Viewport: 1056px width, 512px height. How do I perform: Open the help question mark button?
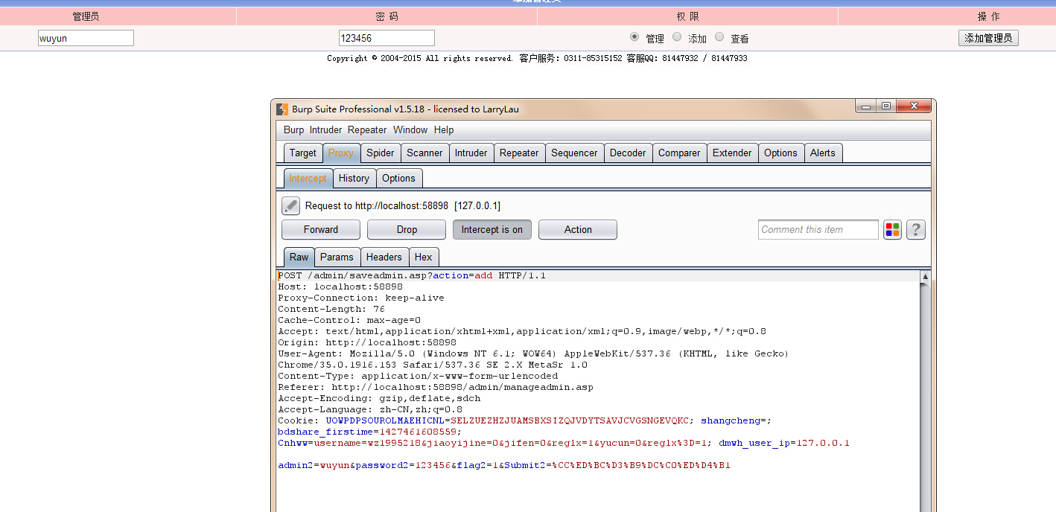click(x=916, y=230)
